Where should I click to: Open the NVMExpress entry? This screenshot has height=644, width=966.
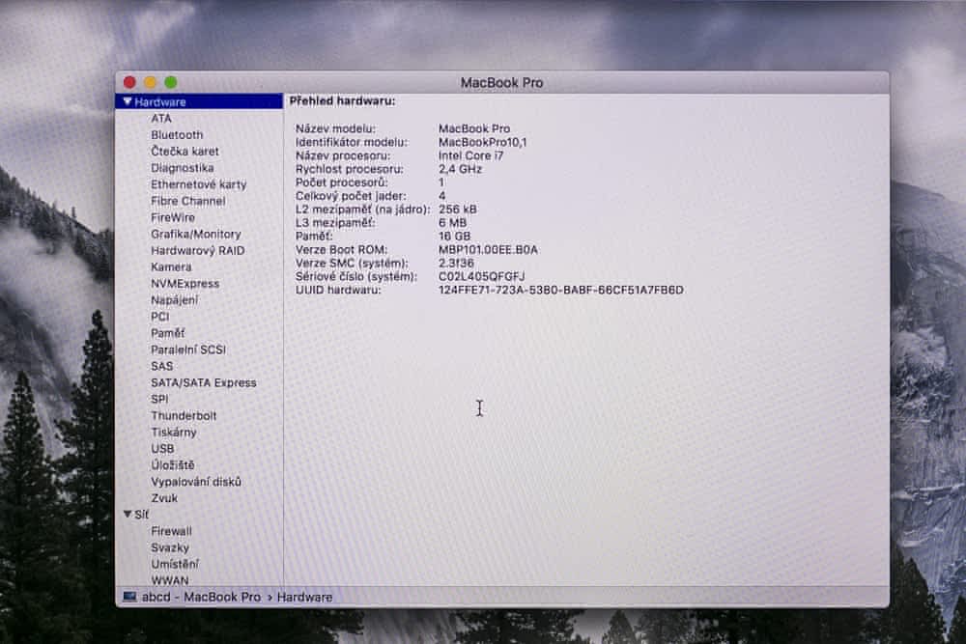click(x=185, y=284)
